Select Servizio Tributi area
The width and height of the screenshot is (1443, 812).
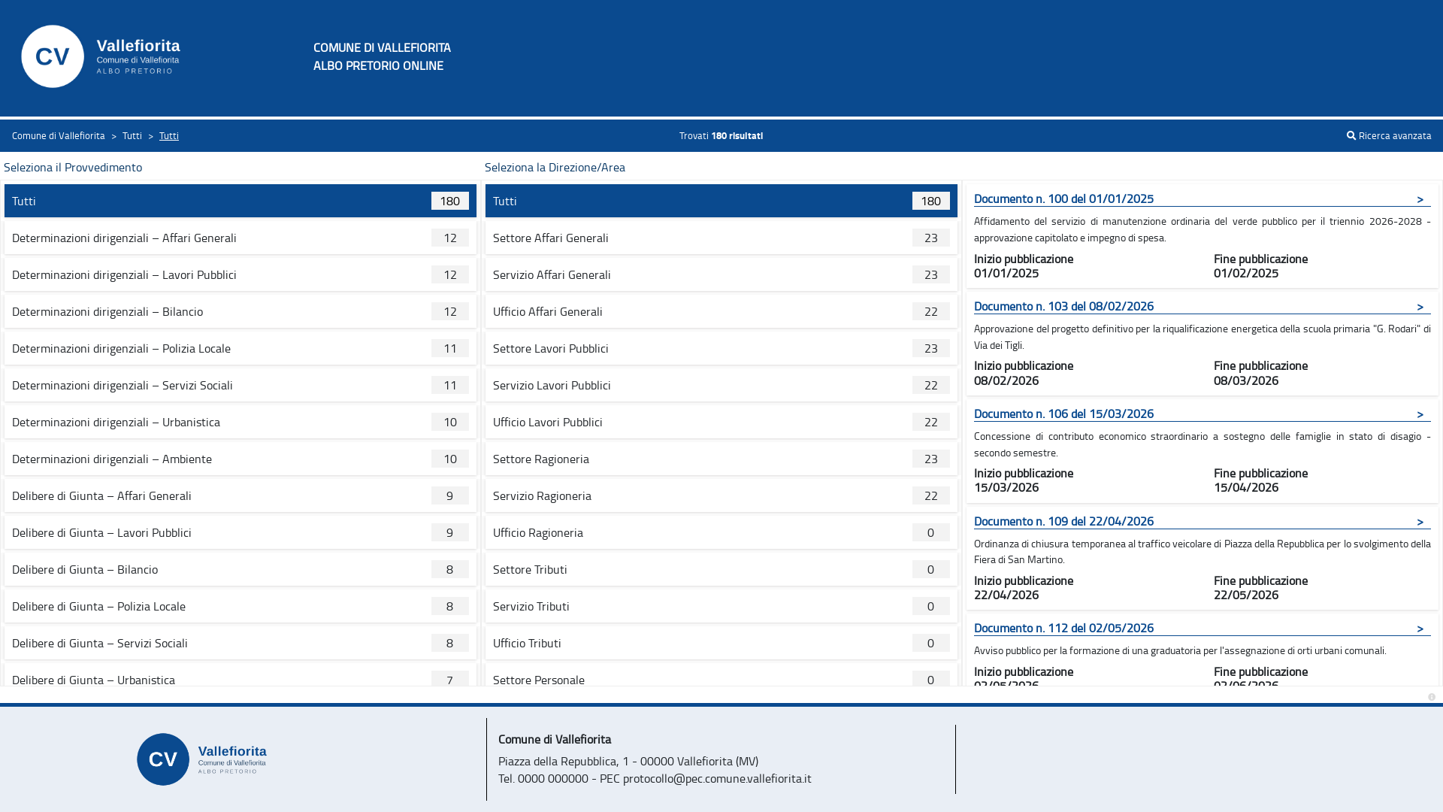tap(721, 606)
